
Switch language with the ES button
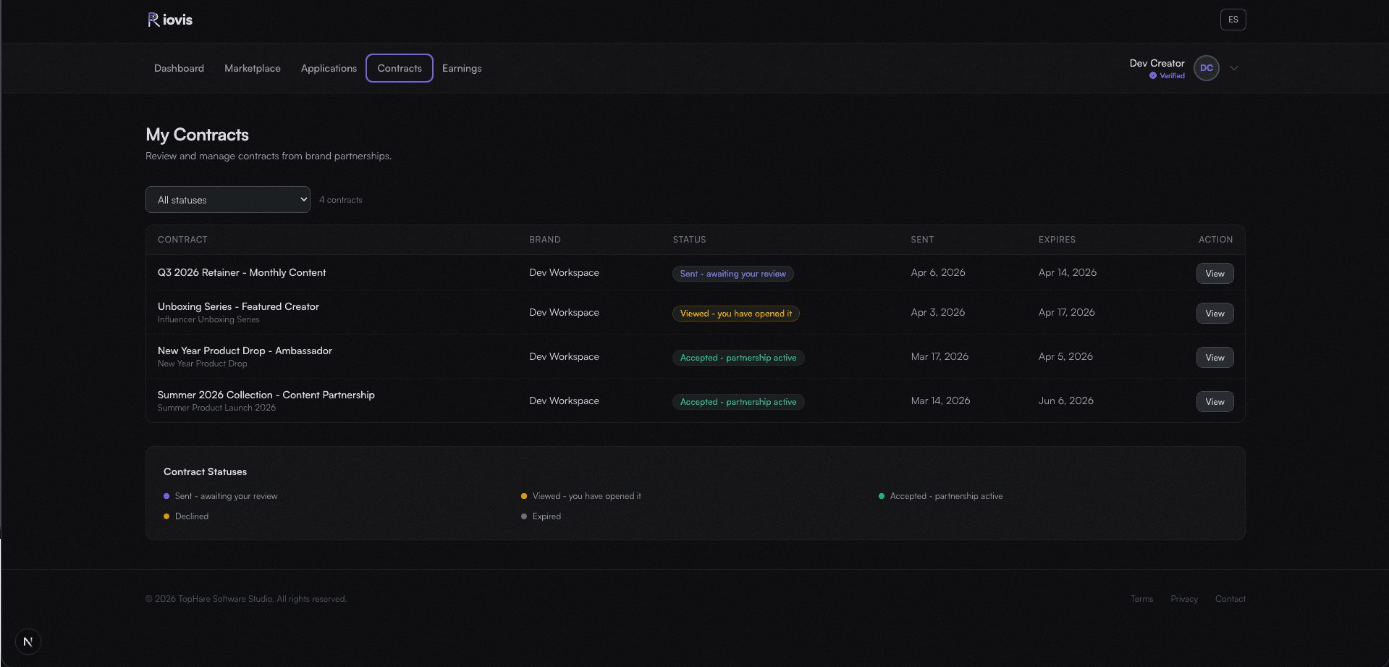[1233, 20]
